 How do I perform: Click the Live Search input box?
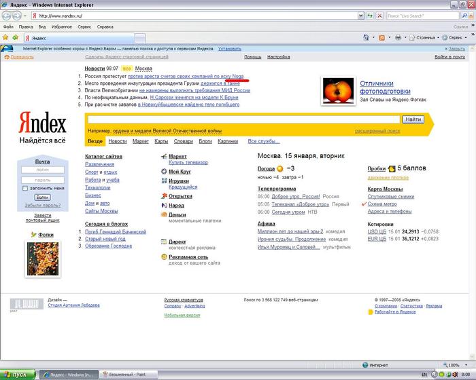click(x=422, y=16)
